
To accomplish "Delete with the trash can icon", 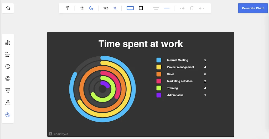I will pyautogui.click(x=192, y=8).
